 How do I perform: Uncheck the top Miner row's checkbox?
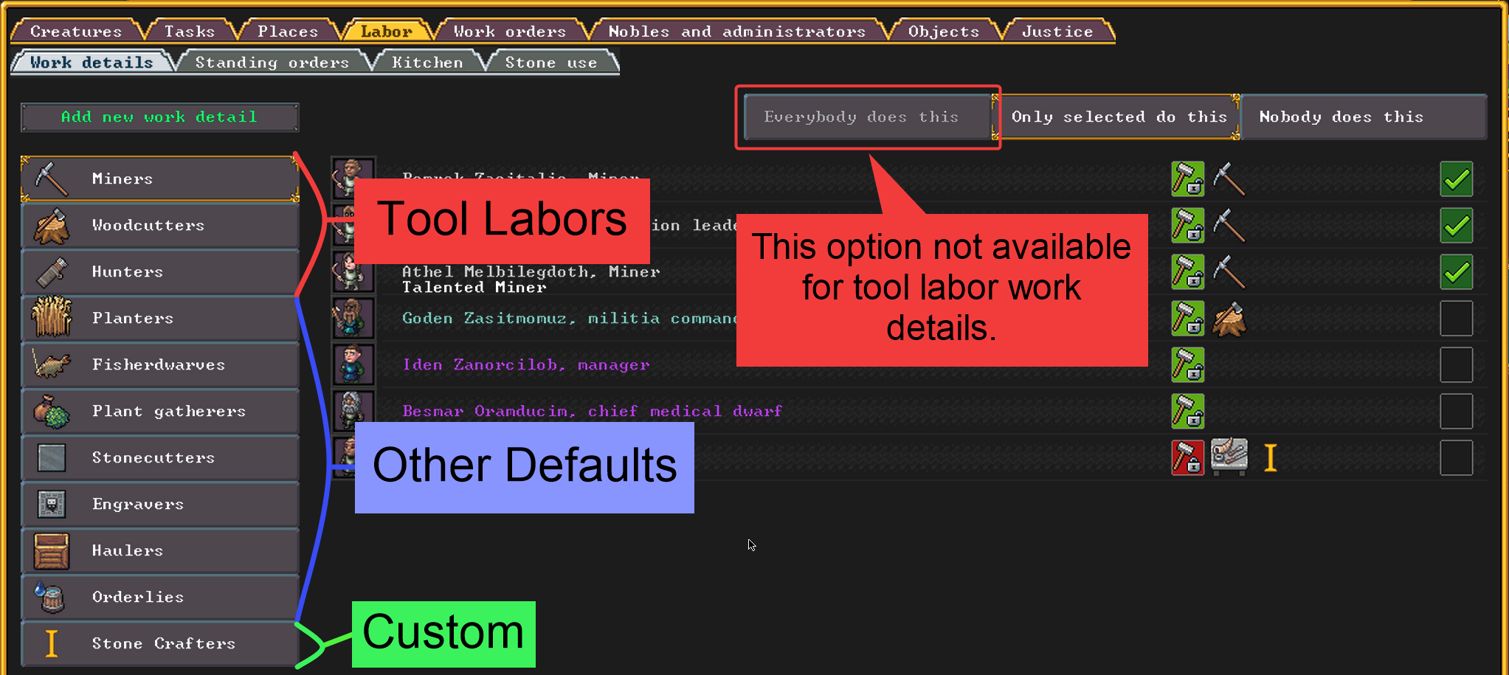click(1456, 179)
